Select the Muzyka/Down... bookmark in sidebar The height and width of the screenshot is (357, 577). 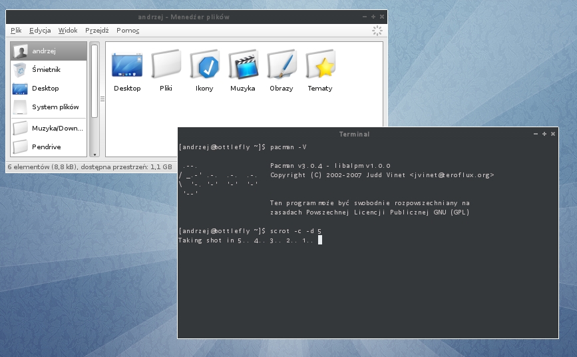[49, 128]
